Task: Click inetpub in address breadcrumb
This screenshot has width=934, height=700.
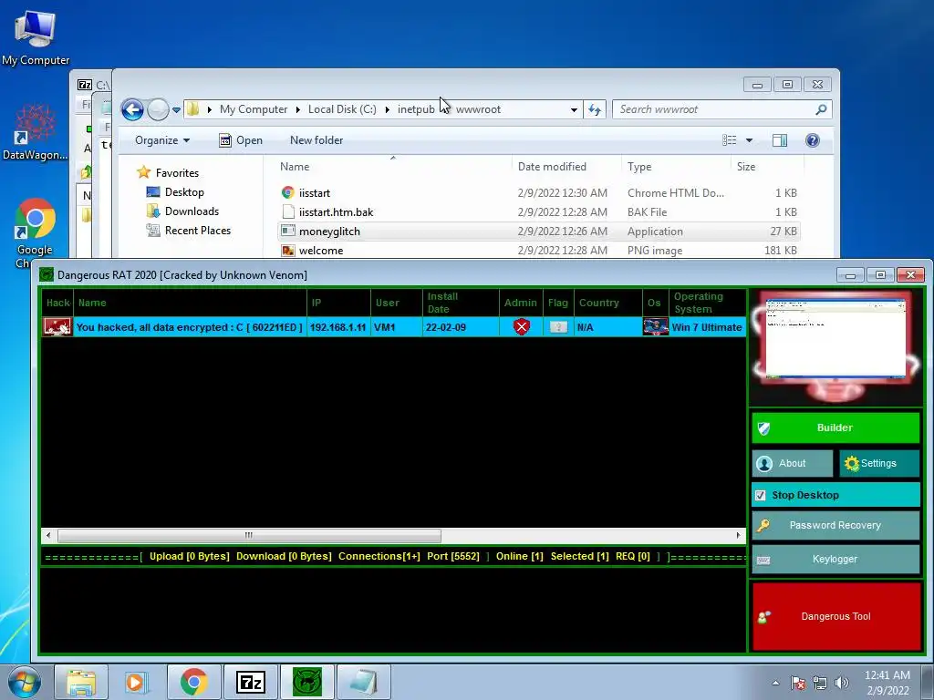Action: (416, 109)
